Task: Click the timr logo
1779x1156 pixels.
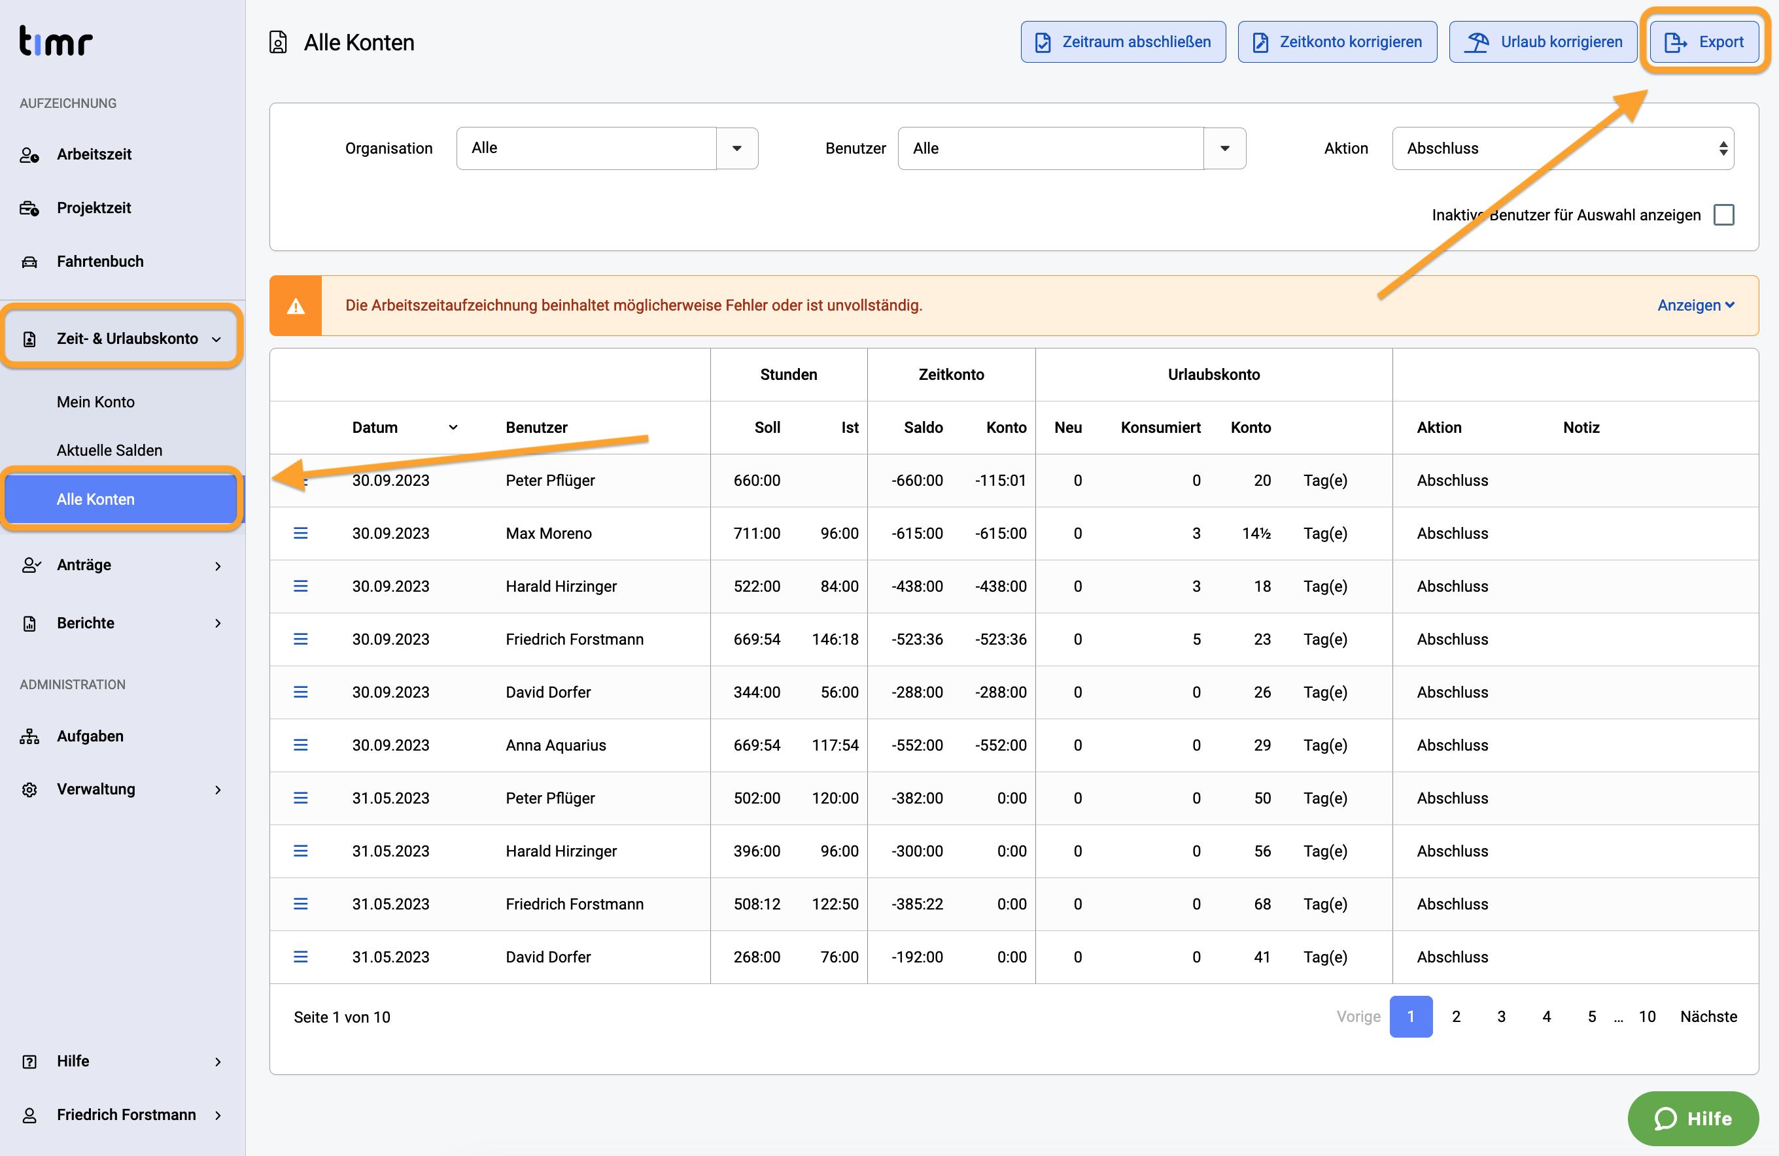Action: [x=56, y=41]
